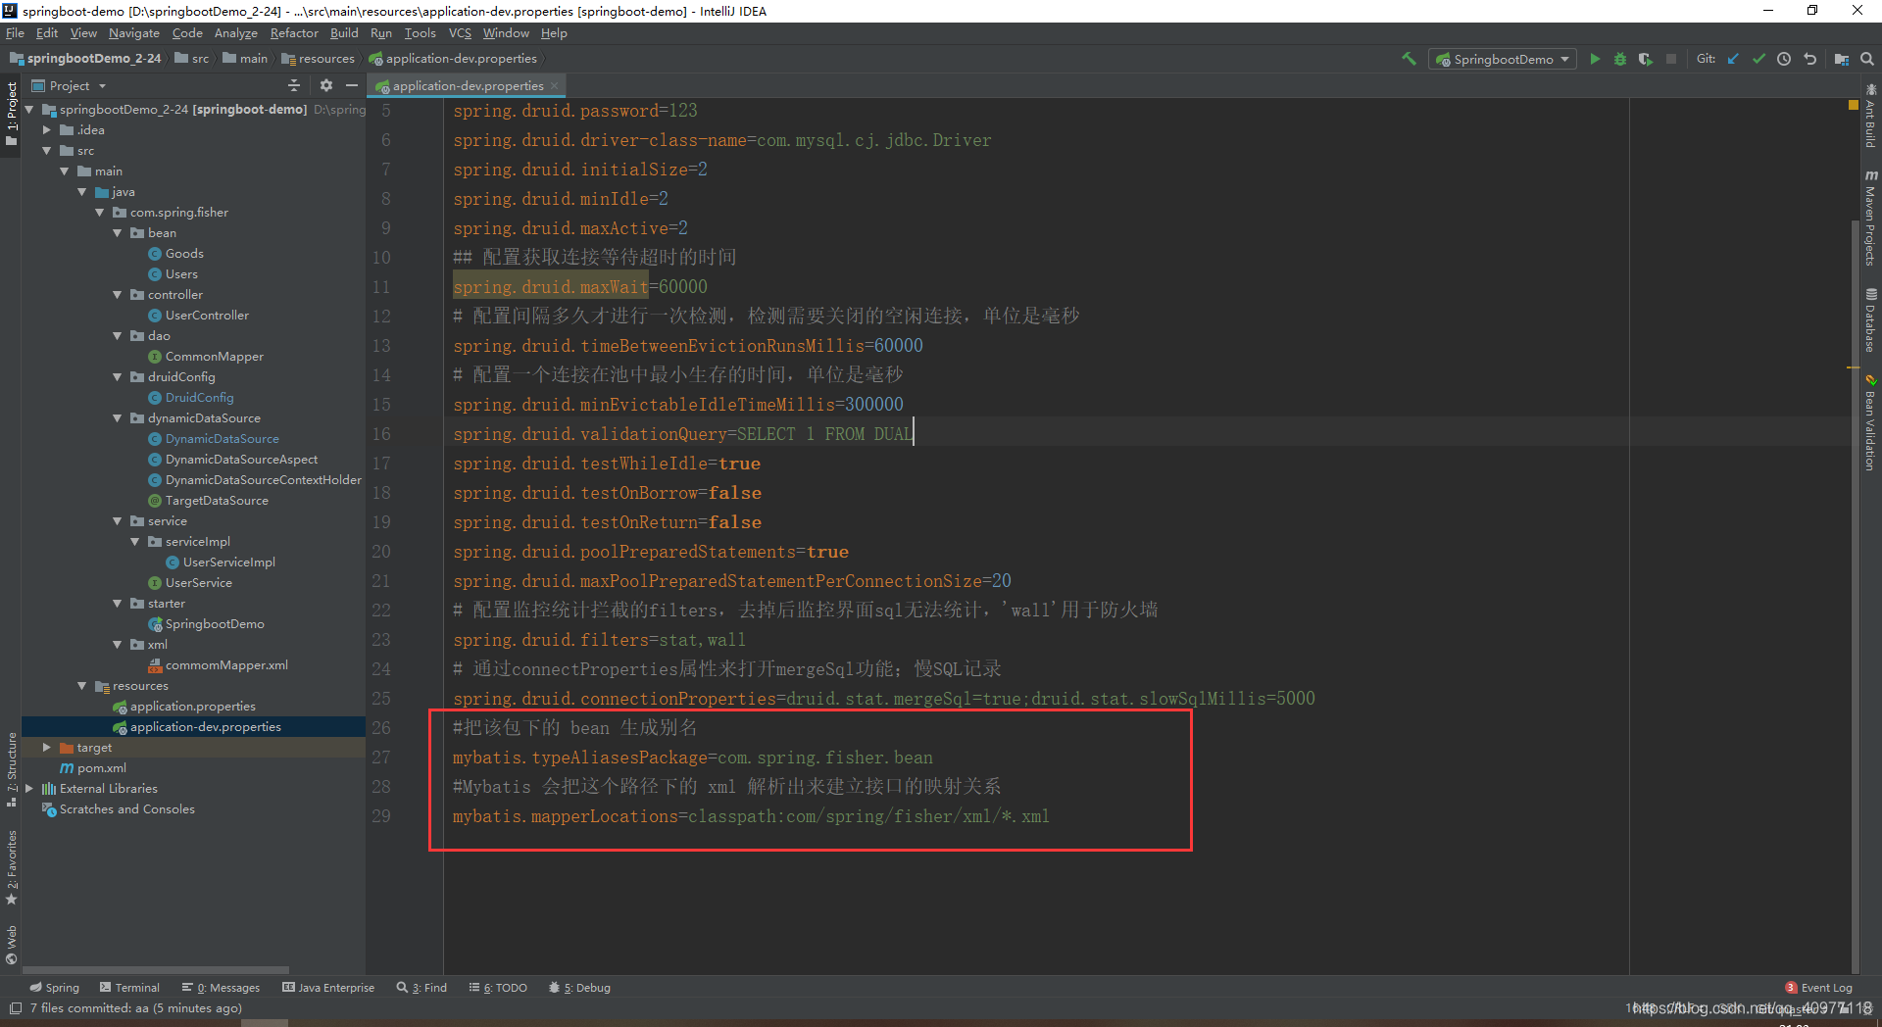Click scroll-from-source icon in Project panel
This screenshot has height=1027, width=1882.
pos(294,85)
